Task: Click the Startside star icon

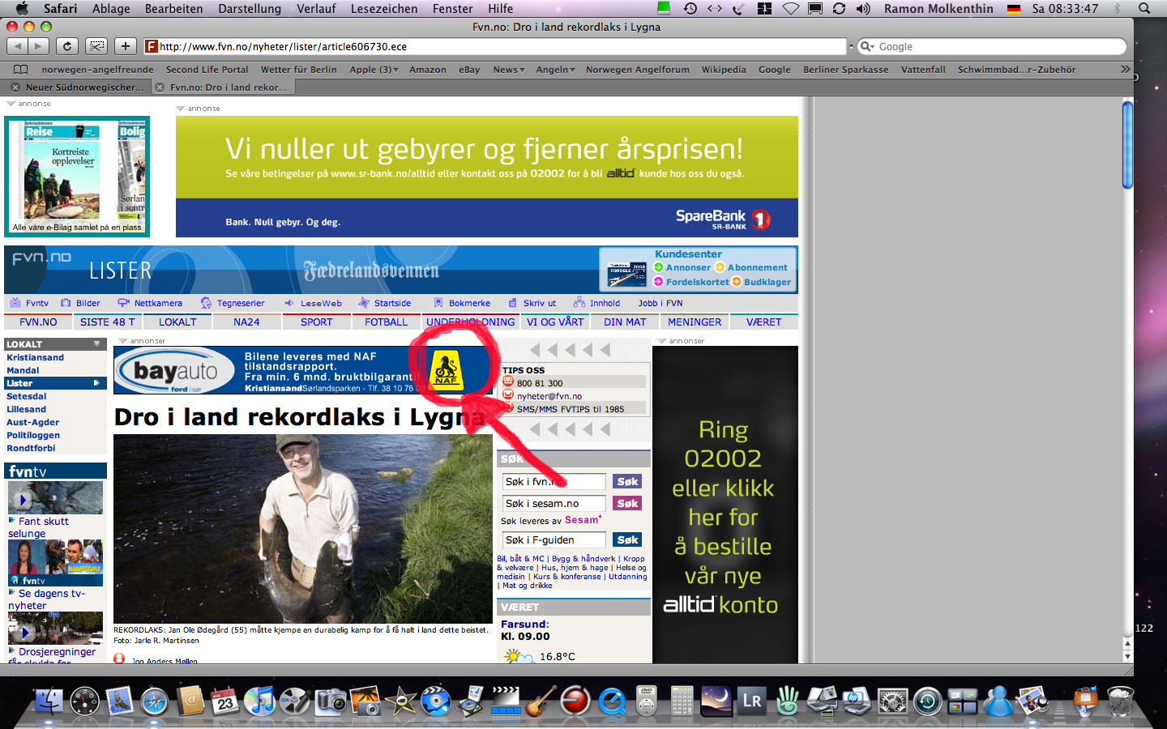Action: [x=364, y=303]
